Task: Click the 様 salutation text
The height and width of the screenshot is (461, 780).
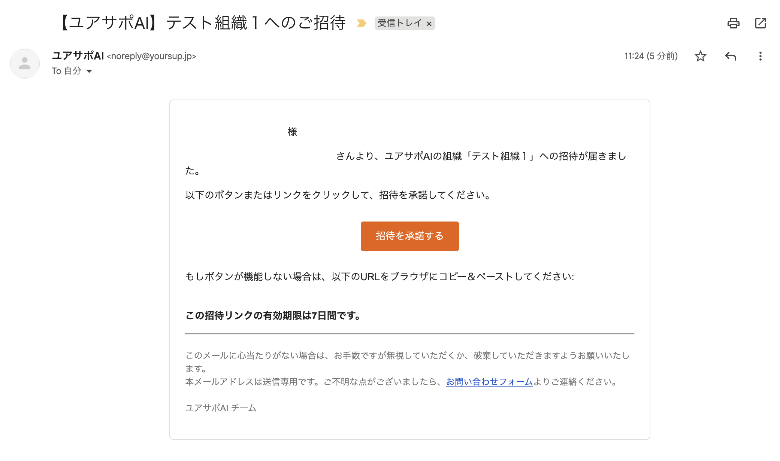Action: pyautogui.click(x=292, y=132)
